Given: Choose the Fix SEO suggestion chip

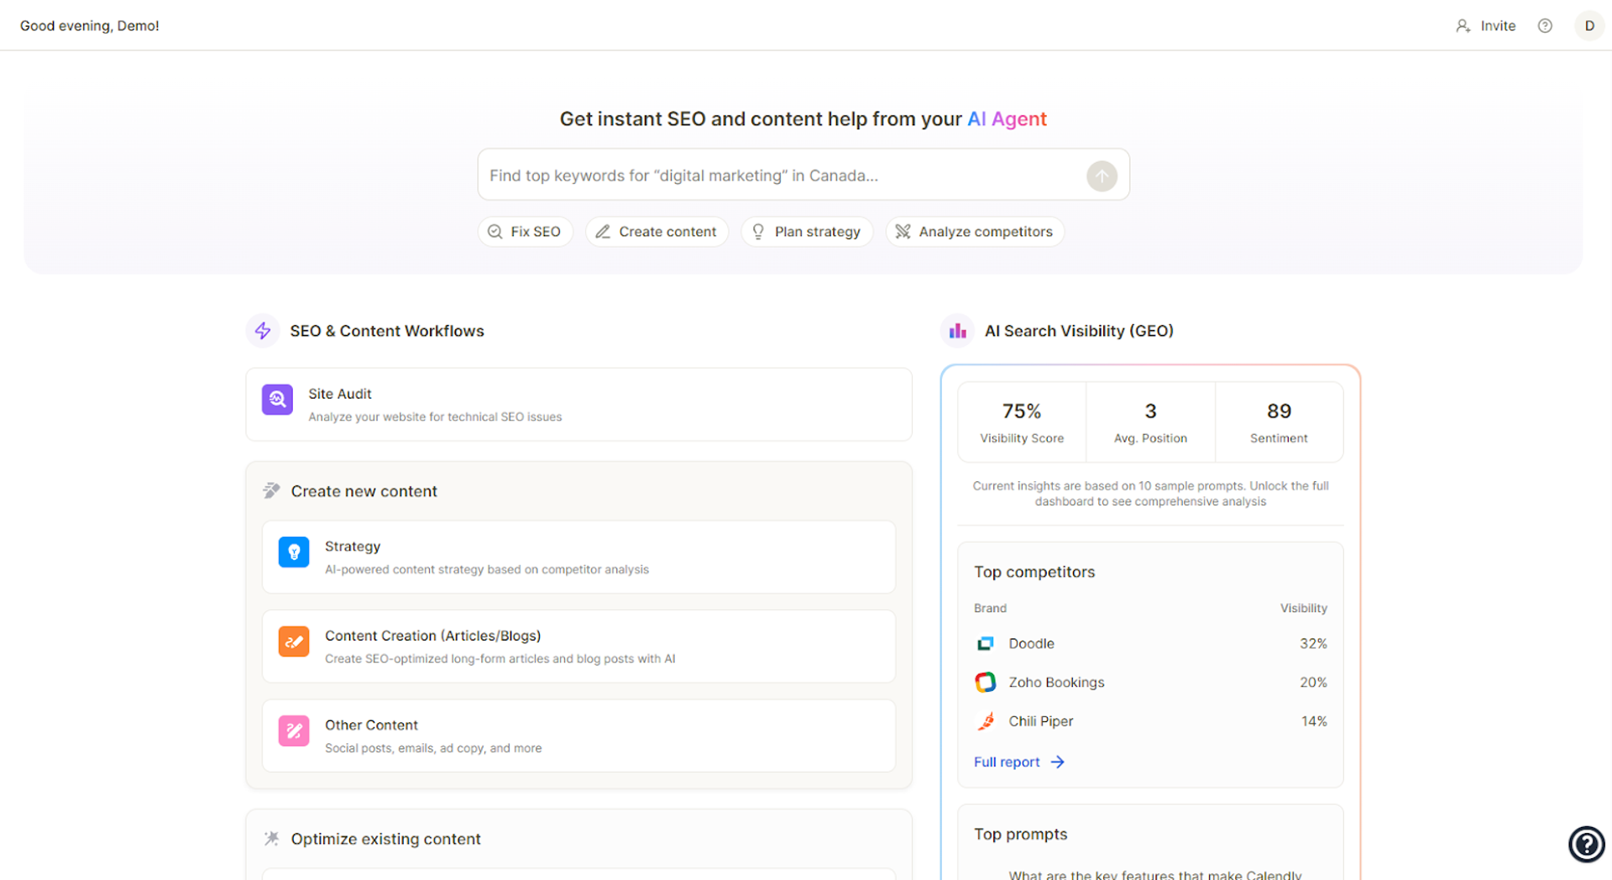Looking at the screenshot, I should coord(526,232).
